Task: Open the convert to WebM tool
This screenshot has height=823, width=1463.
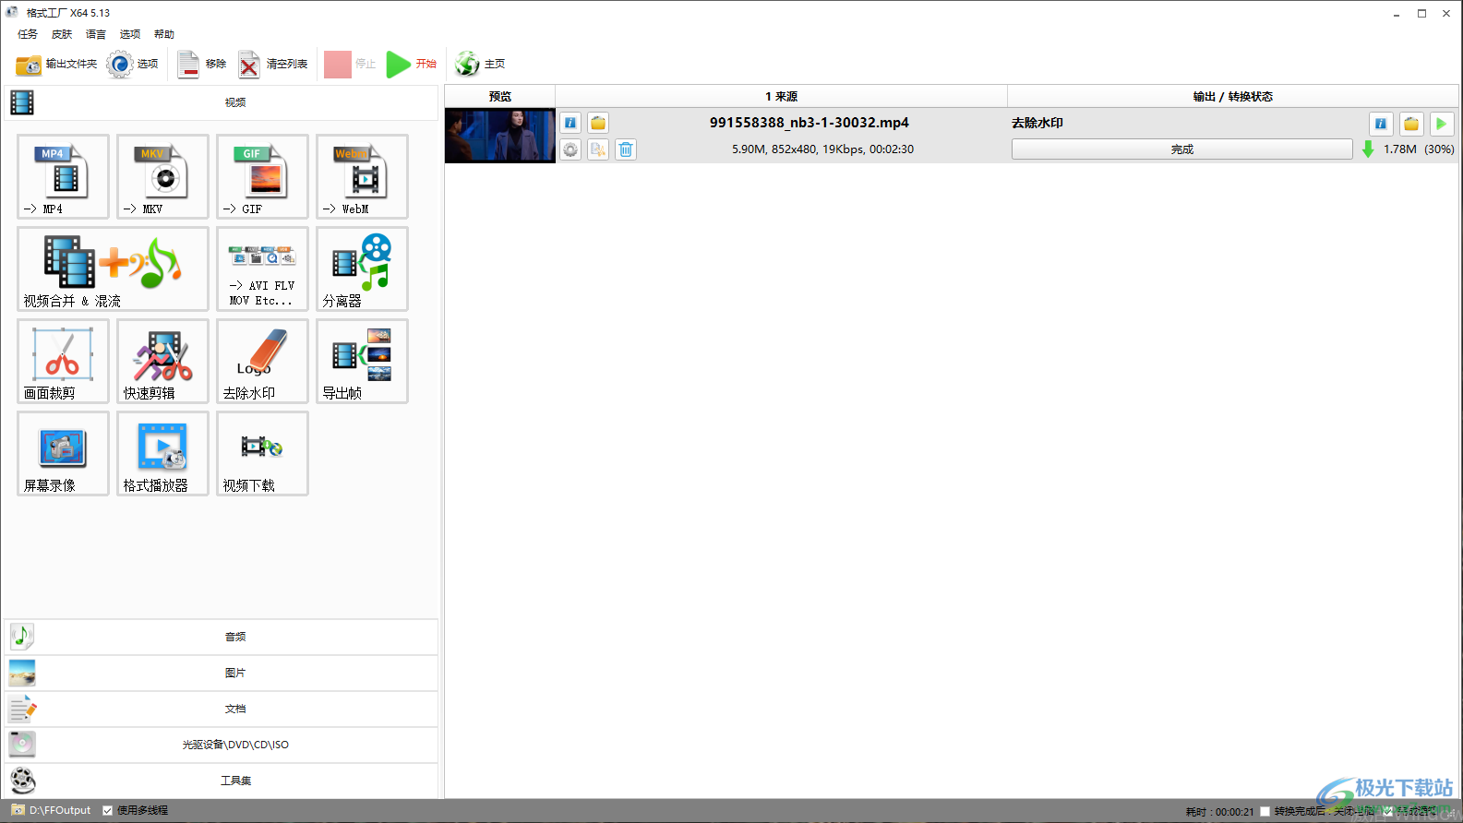Action: 362,176
